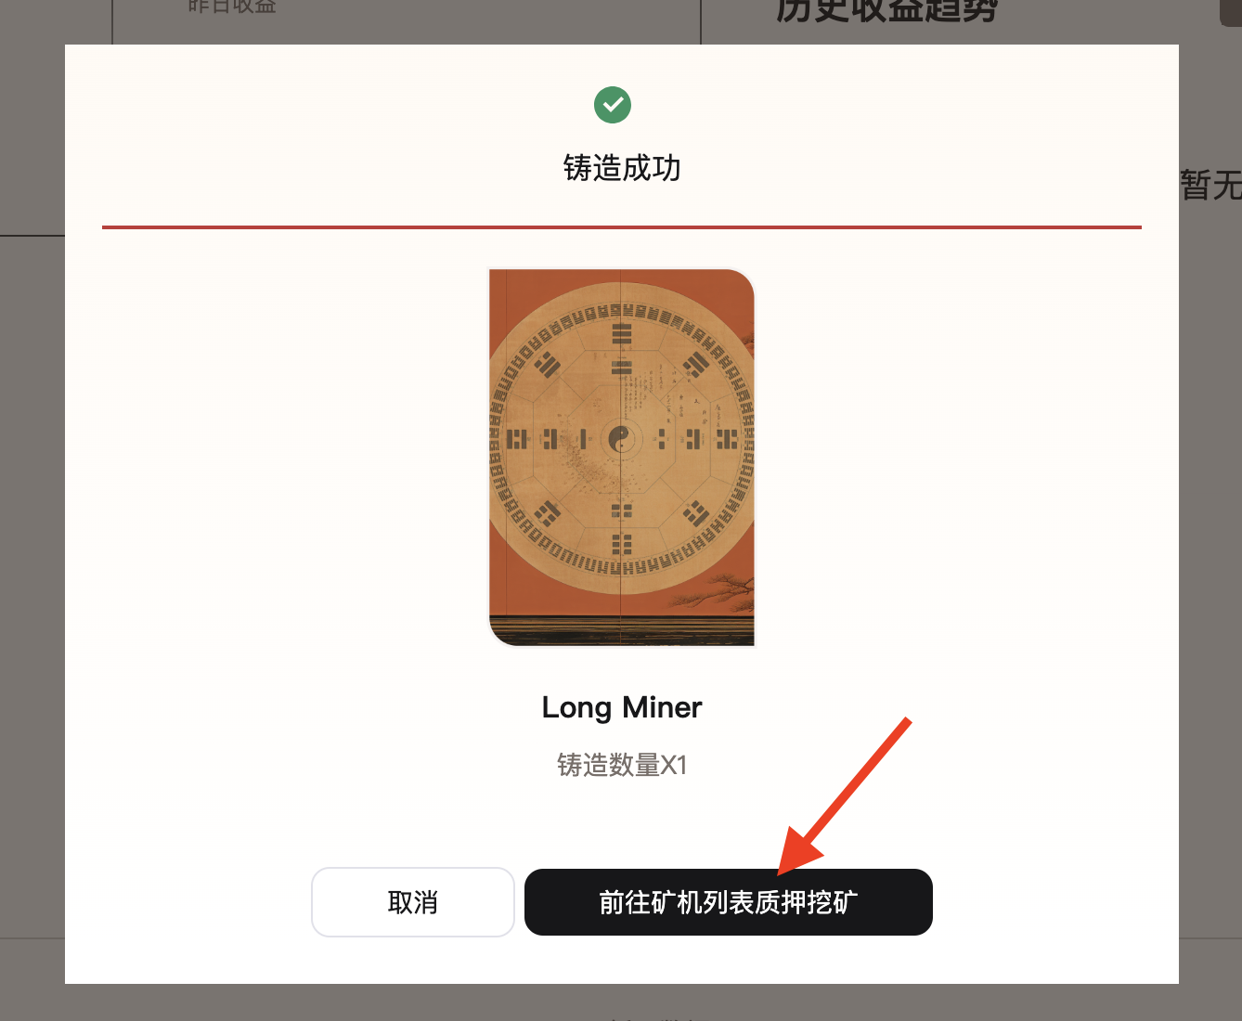Open the Long Miner NFT card image
Viewport: 1242px width, 1021px height.
pyautogui.click(x=621, y=458)
